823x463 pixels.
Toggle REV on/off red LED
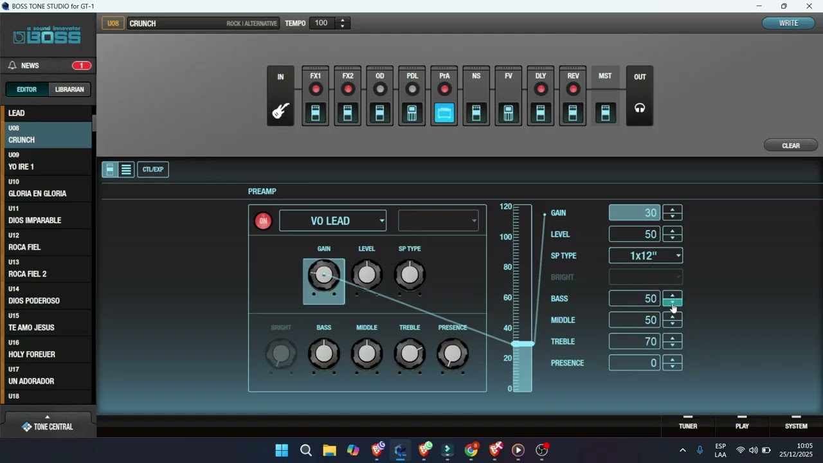[573, 89]
